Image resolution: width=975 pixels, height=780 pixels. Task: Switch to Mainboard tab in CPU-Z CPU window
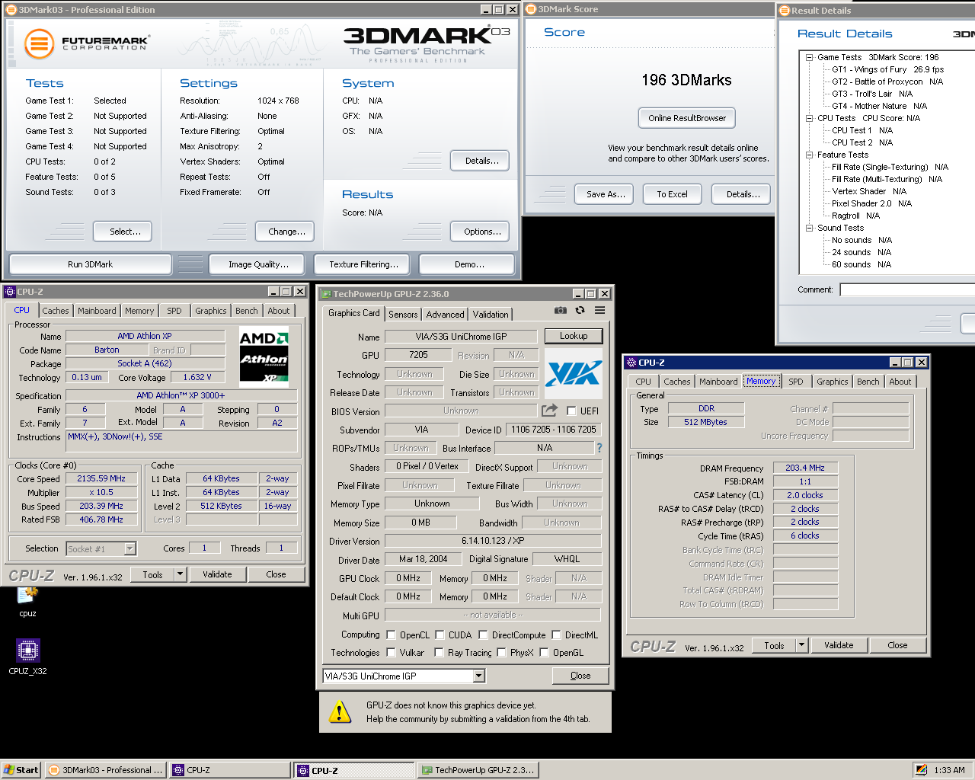pos(97,311)
